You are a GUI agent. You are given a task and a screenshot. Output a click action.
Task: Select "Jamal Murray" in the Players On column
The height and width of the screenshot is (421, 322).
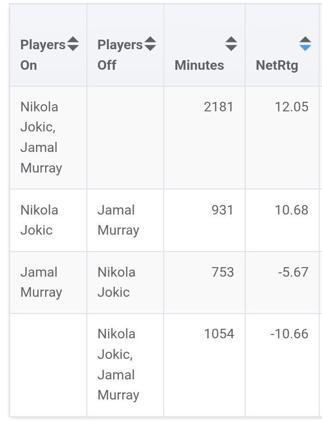coord(41,282)
